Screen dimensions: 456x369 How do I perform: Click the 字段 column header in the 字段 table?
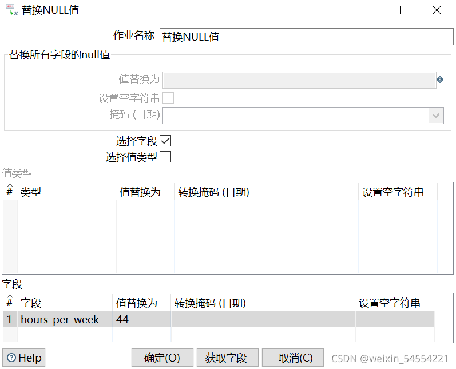point(65,303)
